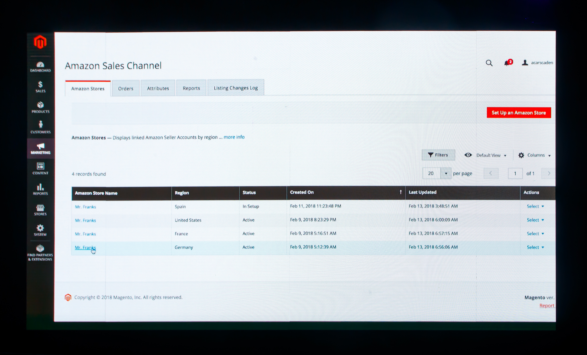This screenshot has height=355, width=587.
Task: Click the footer Report link
Action: [x=547, y=306]
